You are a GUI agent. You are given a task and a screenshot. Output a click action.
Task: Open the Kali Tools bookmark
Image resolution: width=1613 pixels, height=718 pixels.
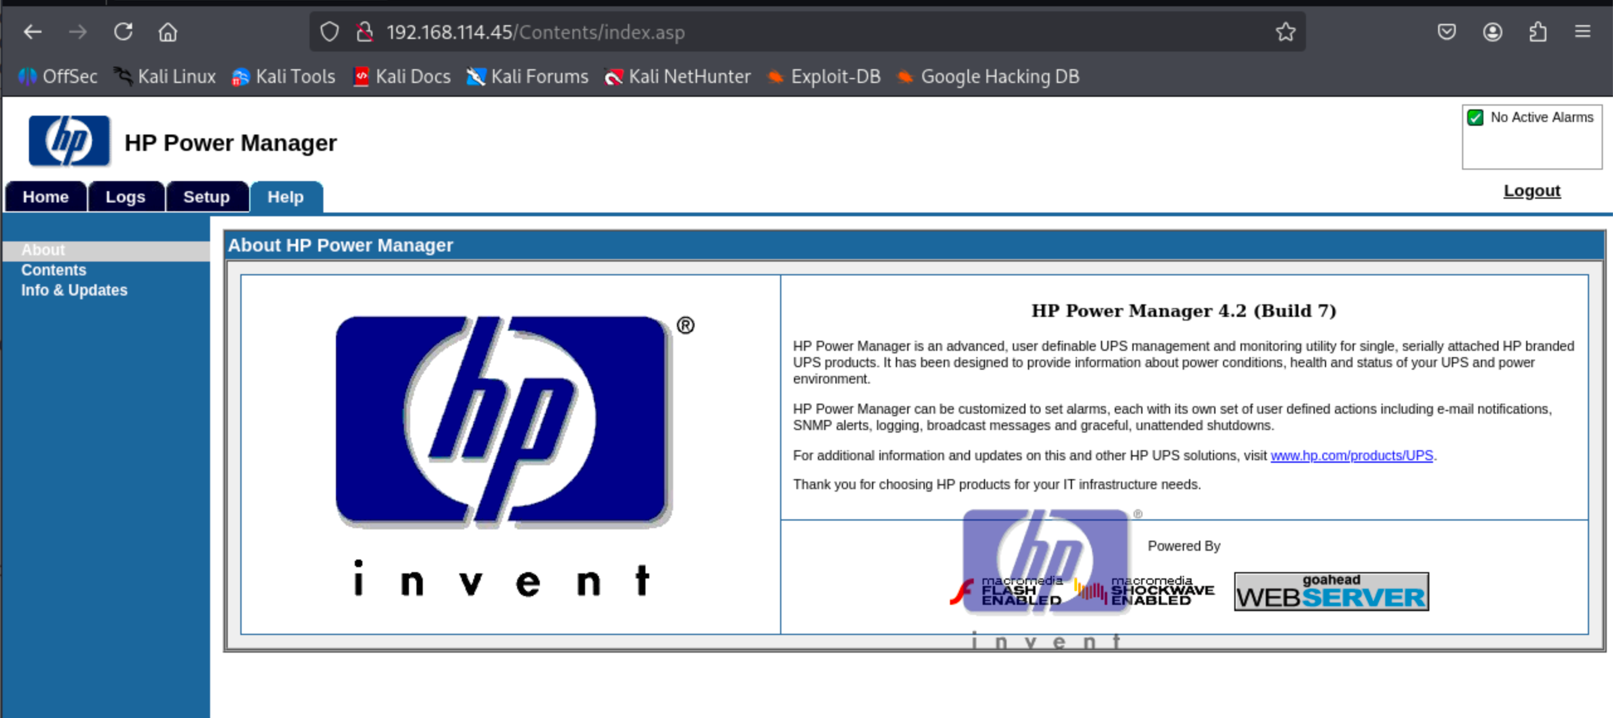(x=283, y=77)
